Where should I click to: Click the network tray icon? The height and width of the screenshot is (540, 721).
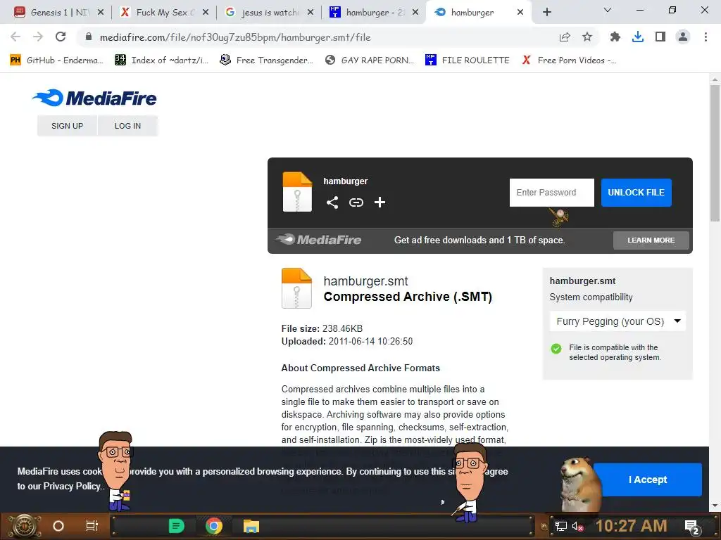coord(561,526)
